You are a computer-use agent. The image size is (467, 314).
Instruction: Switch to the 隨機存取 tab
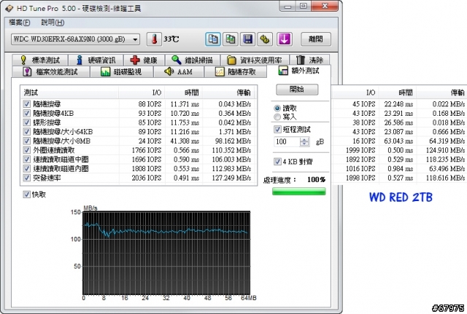click(235, 71)
